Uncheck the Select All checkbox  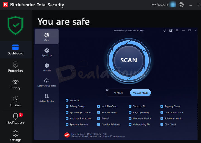(67, 100)
